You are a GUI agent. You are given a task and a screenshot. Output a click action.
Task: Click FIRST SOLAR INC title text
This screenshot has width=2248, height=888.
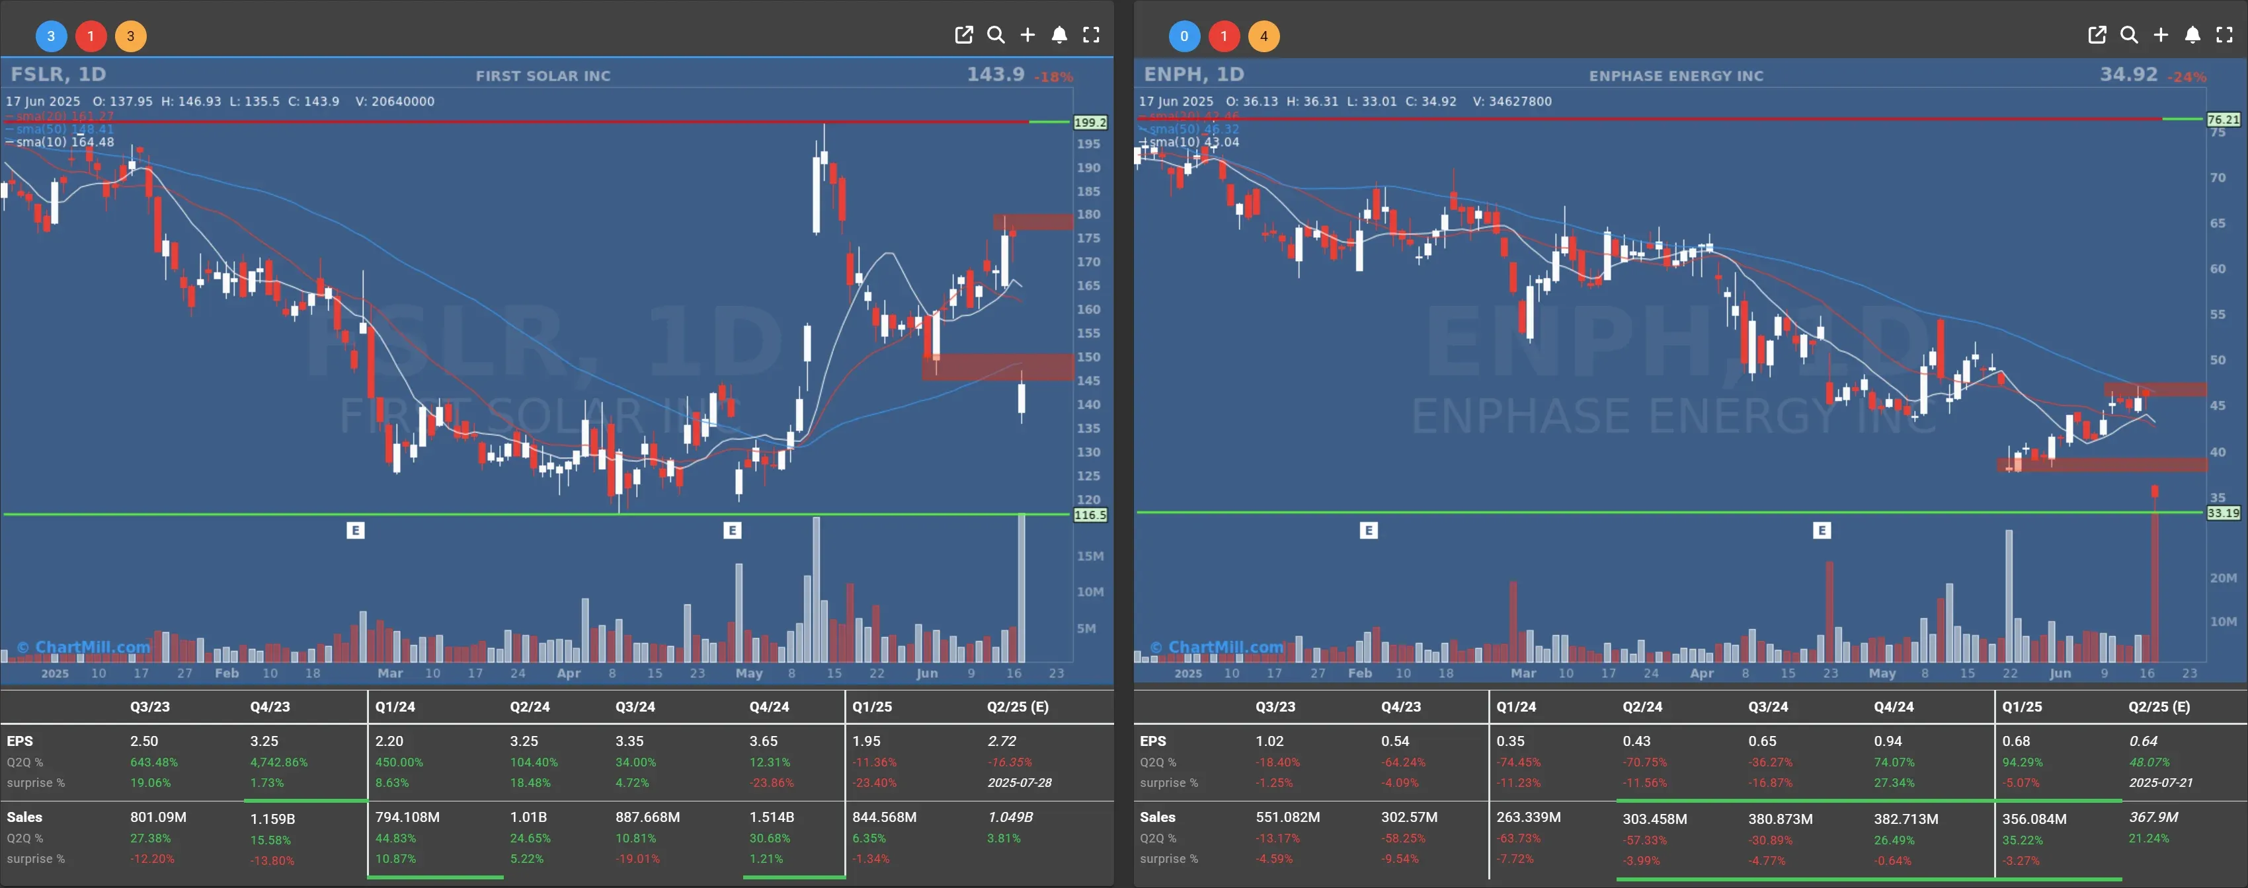pyautogui.click(x=543, y=76)
